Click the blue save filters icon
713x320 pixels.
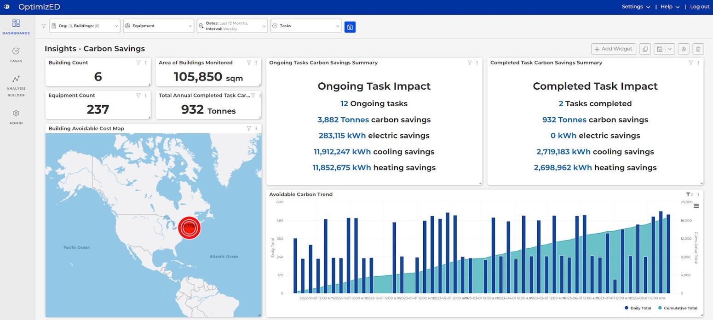(350, 27)
